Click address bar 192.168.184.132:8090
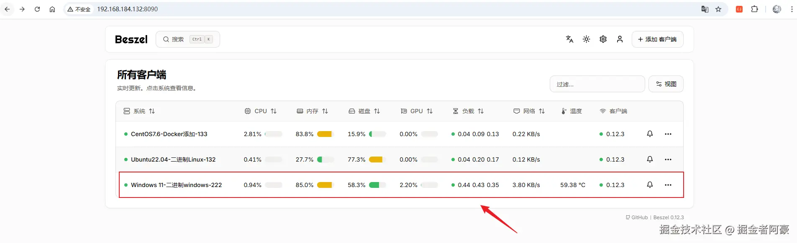The width and height of the screenshot is (797, 243). [128, 9]
